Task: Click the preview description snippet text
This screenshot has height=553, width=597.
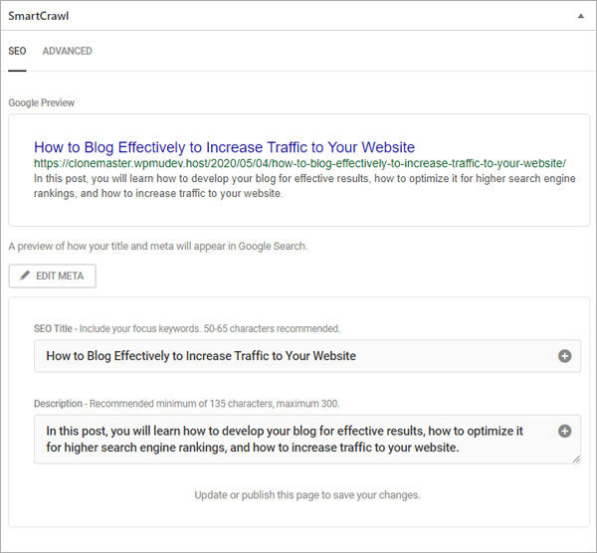Action: [x=304, y=186]
